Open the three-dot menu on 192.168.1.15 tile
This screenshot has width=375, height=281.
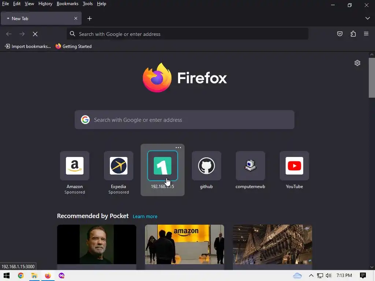coord(178,148)
